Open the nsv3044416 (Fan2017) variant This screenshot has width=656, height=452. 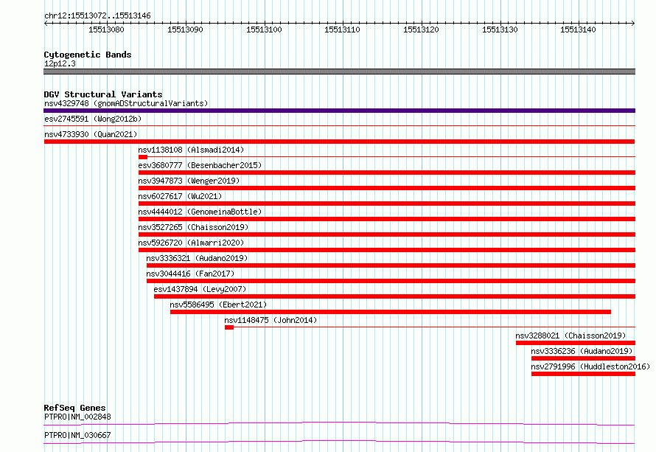click(x=190, y=274)
